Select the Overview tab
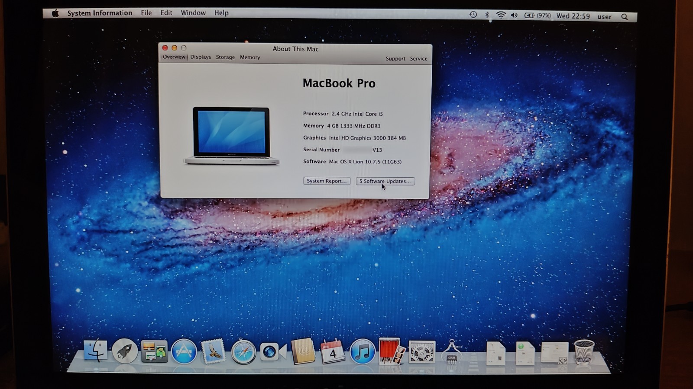This screenshot has height=389, width=693. 174,57
